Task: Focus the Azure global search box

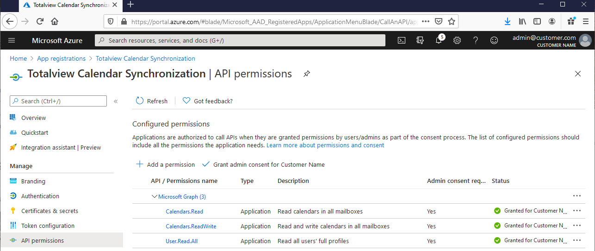Action: click(240, 40)
